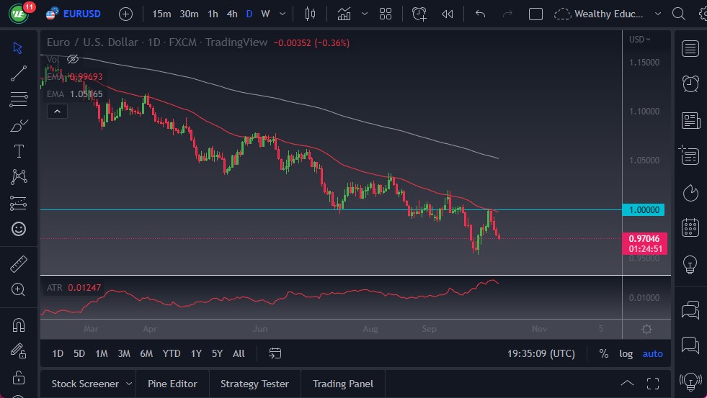
Task: Select the trend line drawing tool
Action: (19, 73)
